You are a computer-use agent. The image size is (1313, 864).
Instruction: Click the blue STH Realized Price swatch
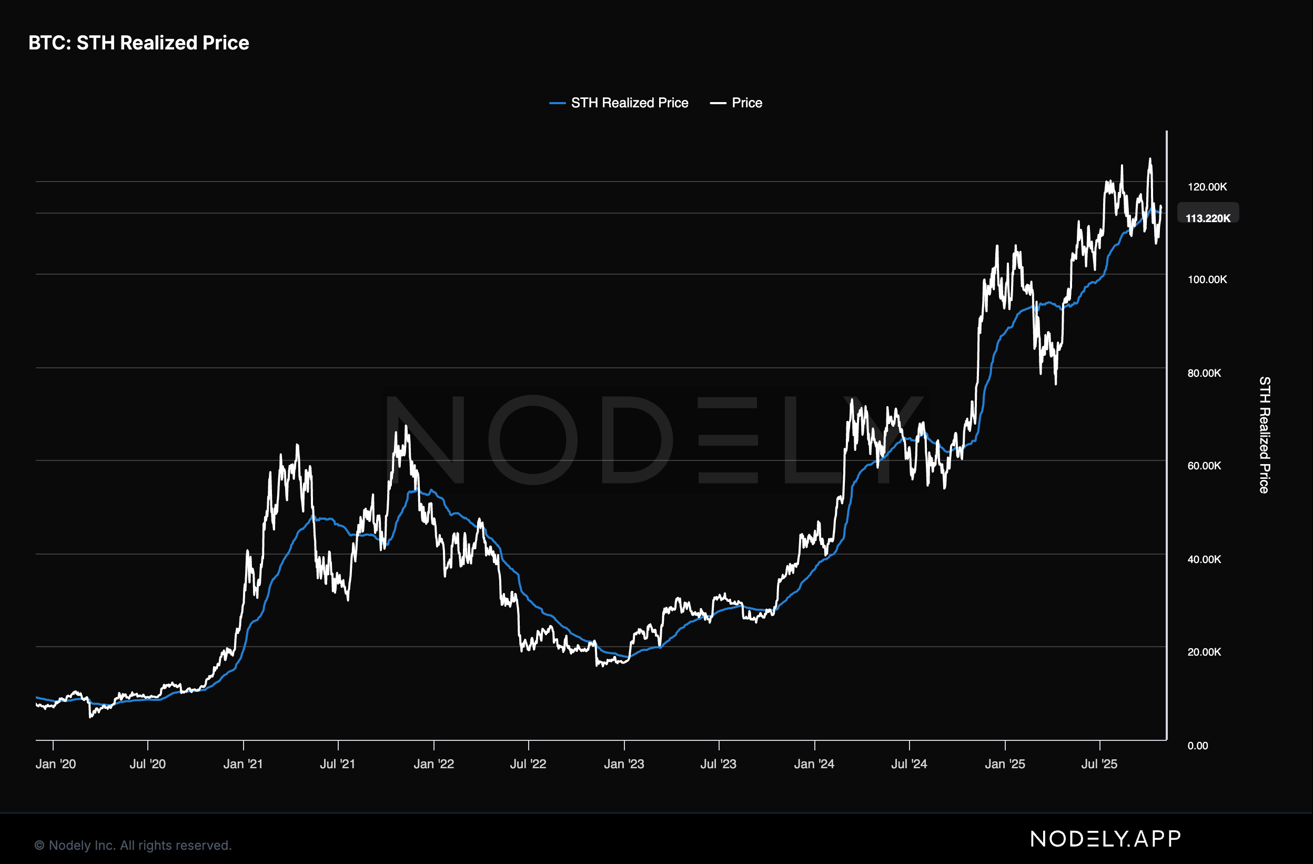click(557, 103)
